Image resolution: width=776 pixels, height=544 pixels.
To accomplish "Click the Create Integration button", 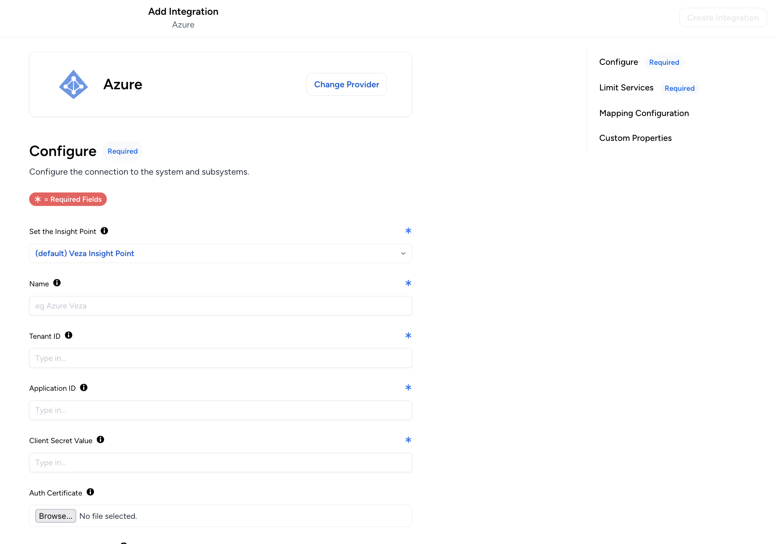I will [723, 18].
